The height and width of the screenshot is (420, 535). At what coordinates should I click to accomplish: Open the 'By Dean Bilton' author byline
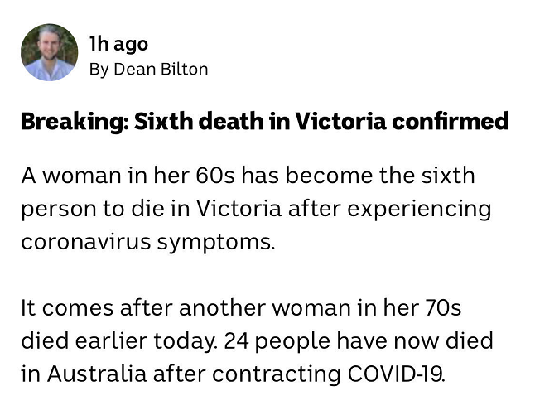tap(148, 70)
